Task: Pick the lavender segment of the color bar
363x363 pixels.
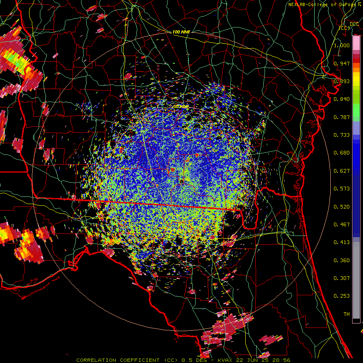Action: click(356, 128)
